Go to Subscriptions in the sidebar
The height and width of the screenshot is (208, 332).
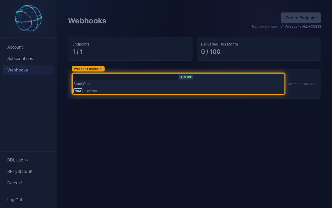[x=28, y=58]
